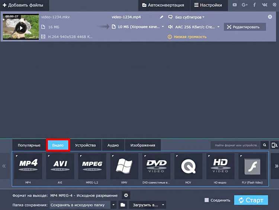
Task: Click the device detection icon
Action: 275,145
